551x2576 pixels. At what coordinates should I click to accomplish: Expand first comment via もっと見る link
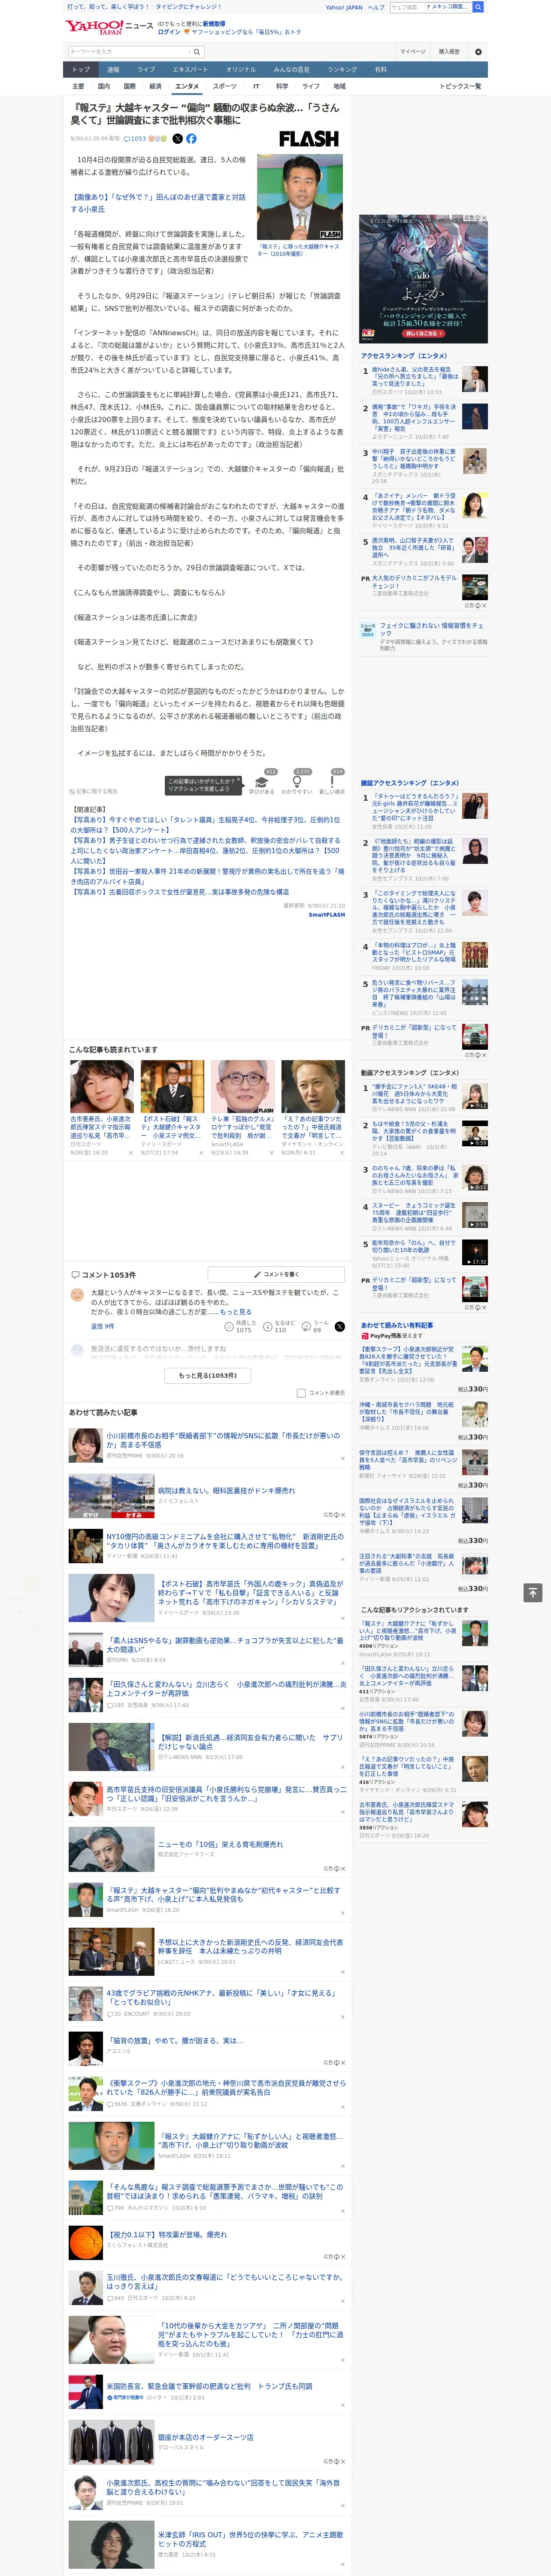236,1311
